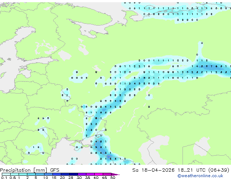Screen dimensions: 231x179
Task: Click the over-50 purple arrow tip of legend
Action: click(115, 174)
